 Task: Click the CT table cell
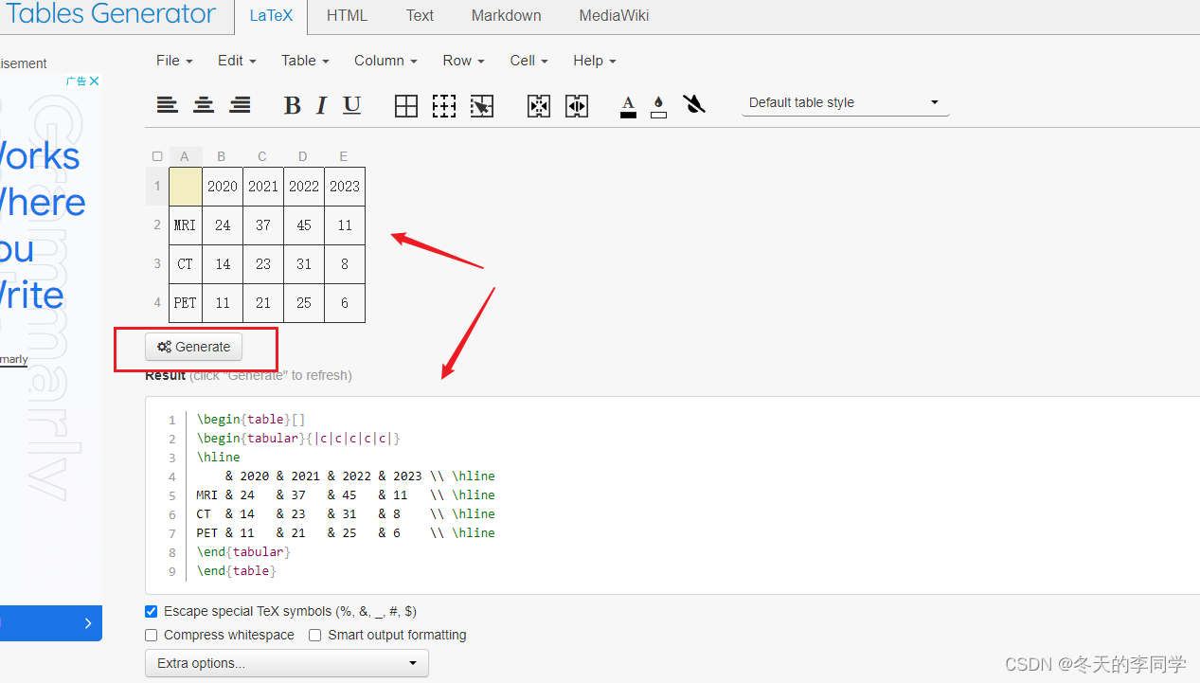(x=186, y=264)
